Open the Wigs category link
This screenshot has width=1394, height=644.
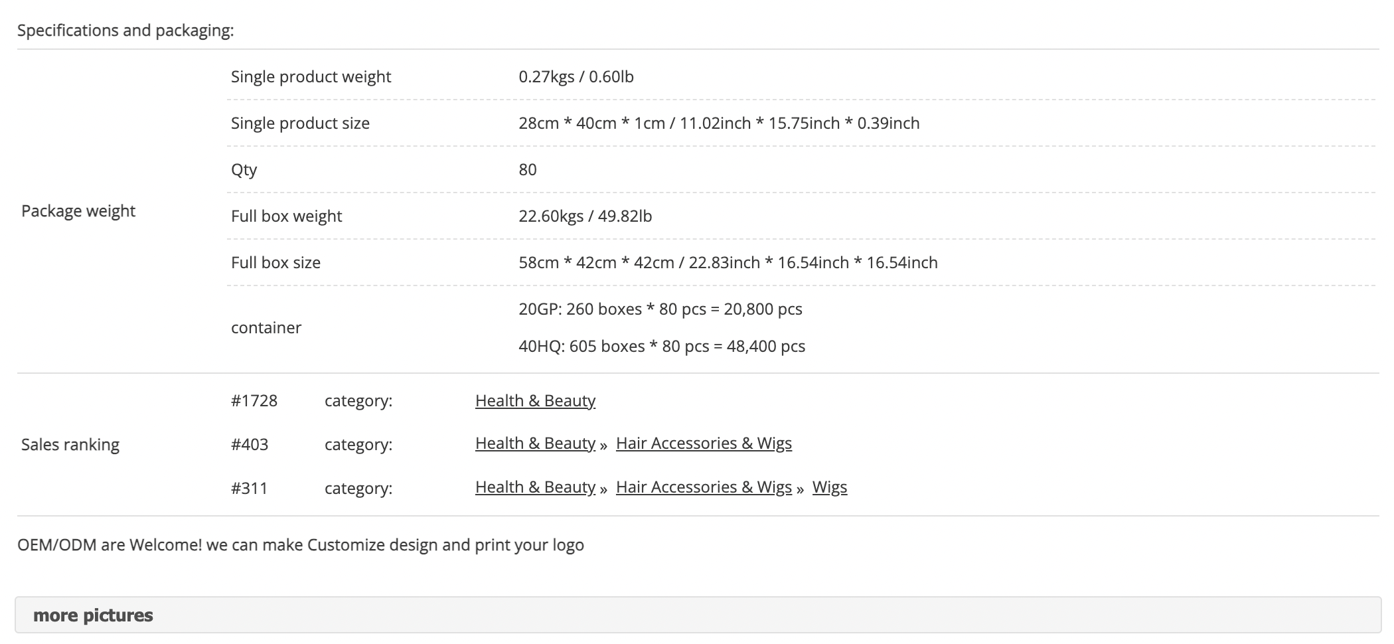(x=830, y=487)
